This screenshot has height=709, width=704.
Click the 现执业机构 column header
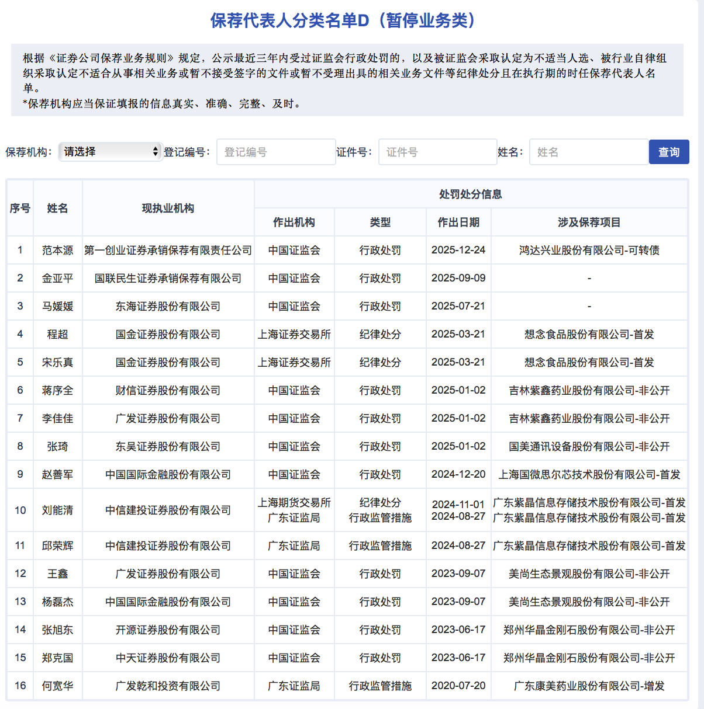pyautogui.click(x=168, y=208)
